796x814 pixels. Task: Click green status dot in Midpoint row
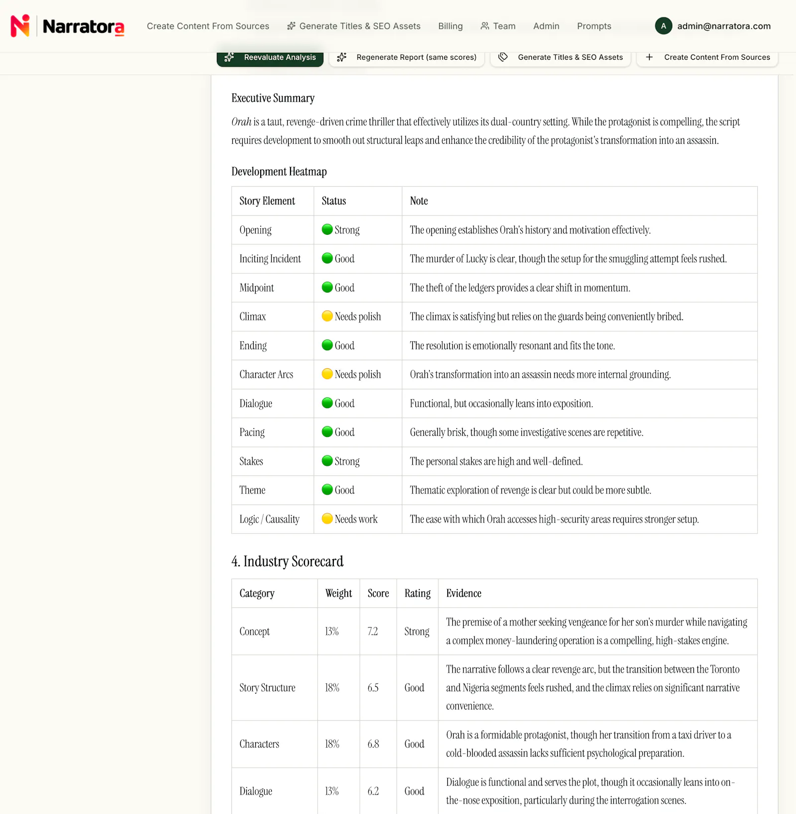(327, 287)
